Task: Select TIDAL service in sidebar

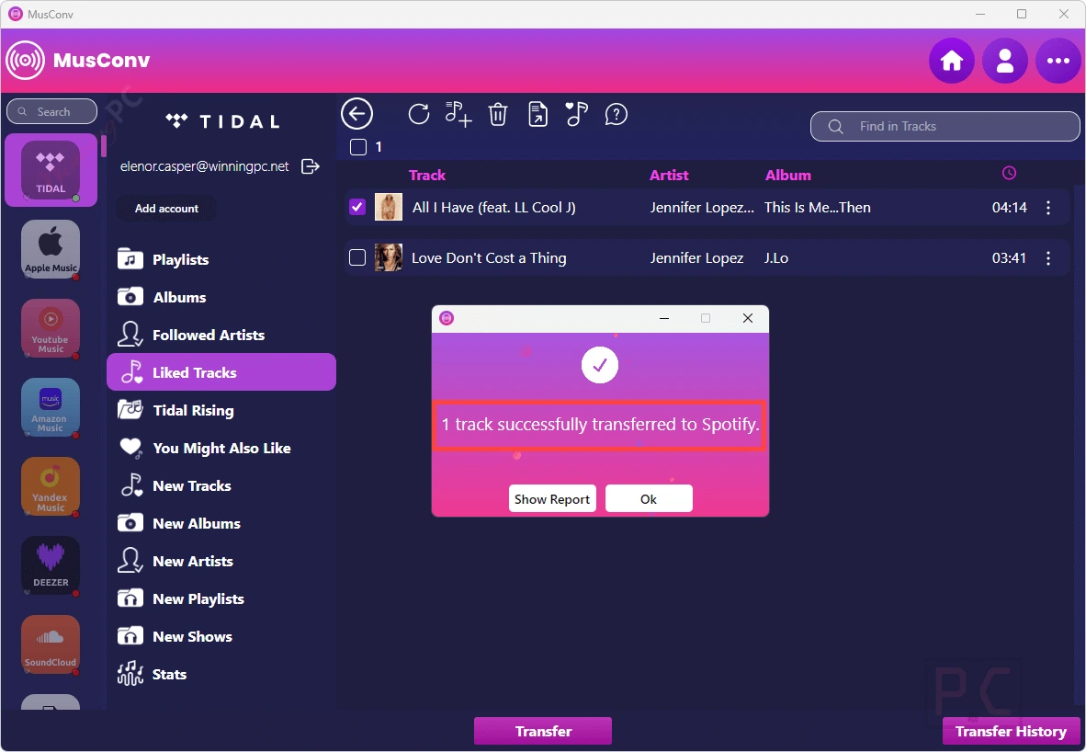Action: [x=51, y=170]
